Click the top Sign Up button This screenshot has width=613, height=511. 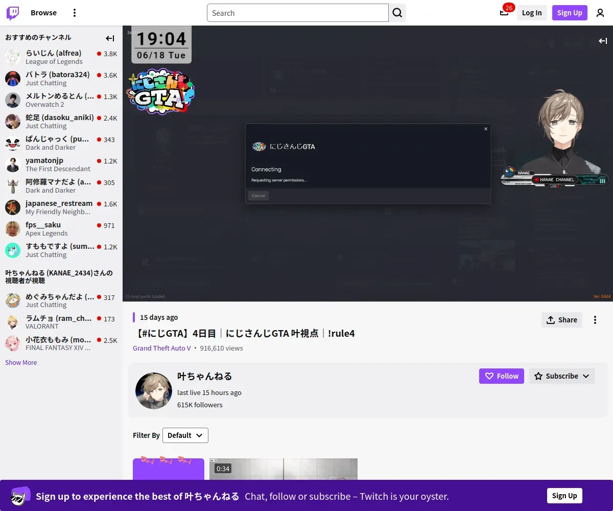click(570, 13)
